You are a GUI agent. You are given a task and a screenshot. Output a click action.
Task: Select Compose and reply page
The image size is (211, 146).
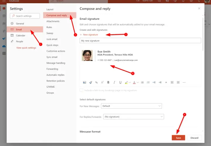59,15
